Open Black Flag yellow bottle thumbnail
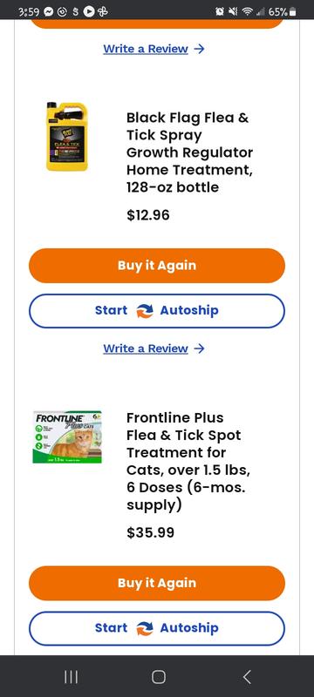Screen dimensions: 314x697 (66, 136)
